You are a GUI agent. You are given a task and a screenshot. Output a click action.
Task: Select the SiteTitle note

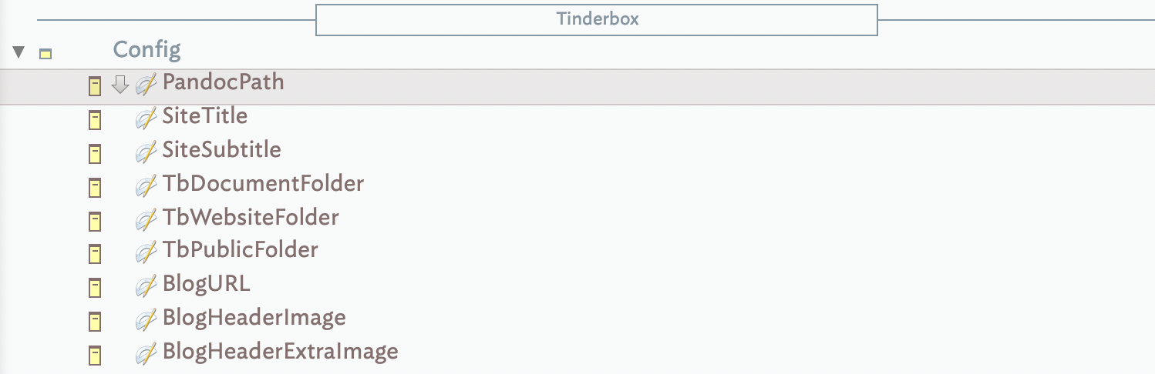click(x=204, y=116)
